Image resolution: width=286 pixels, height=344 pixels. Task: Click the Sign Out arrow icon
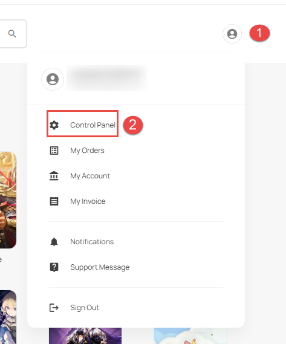(54, 308)
